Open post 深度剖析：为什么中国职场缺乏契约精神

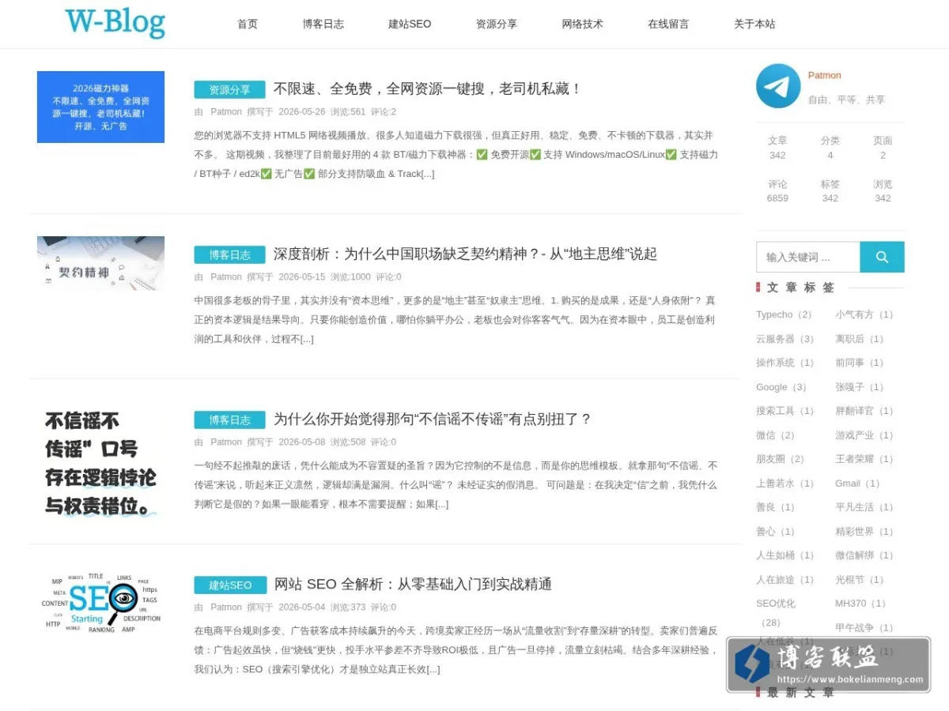465,254
